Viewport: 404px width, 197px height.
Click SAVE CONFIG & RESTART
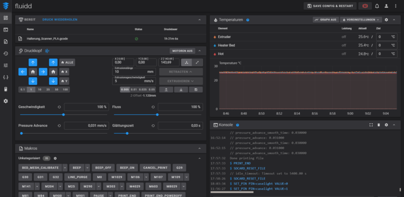[330, 6]
